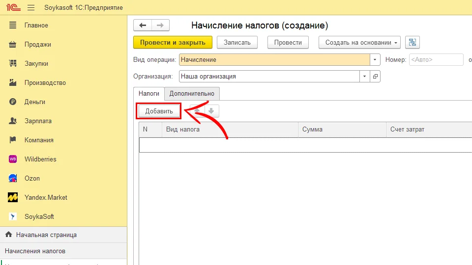Click the open-organization icon beside Организация field
This screenshot has height=265, width=472.
(375, 77)
